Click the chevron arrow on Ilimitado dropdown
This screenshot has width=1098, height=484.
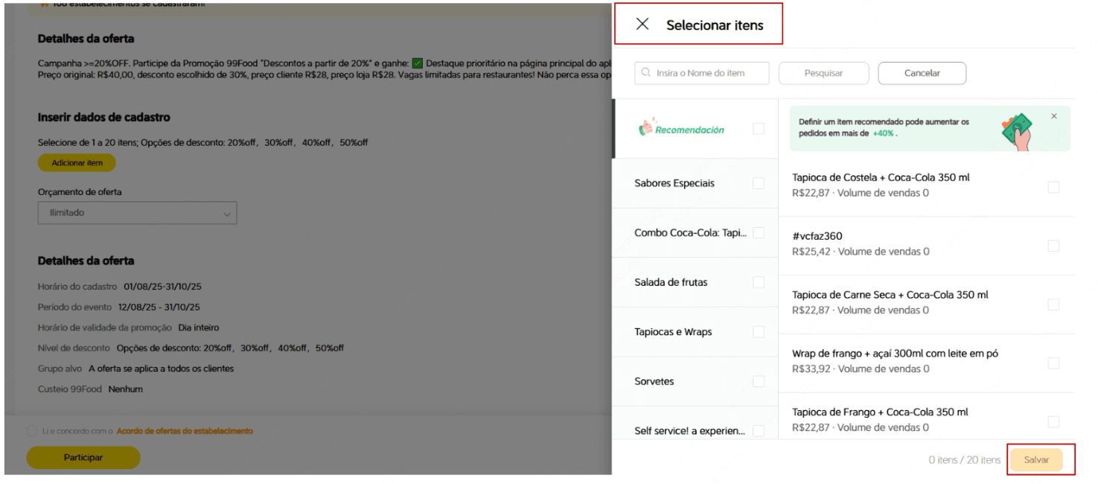(x=227, y=214)
